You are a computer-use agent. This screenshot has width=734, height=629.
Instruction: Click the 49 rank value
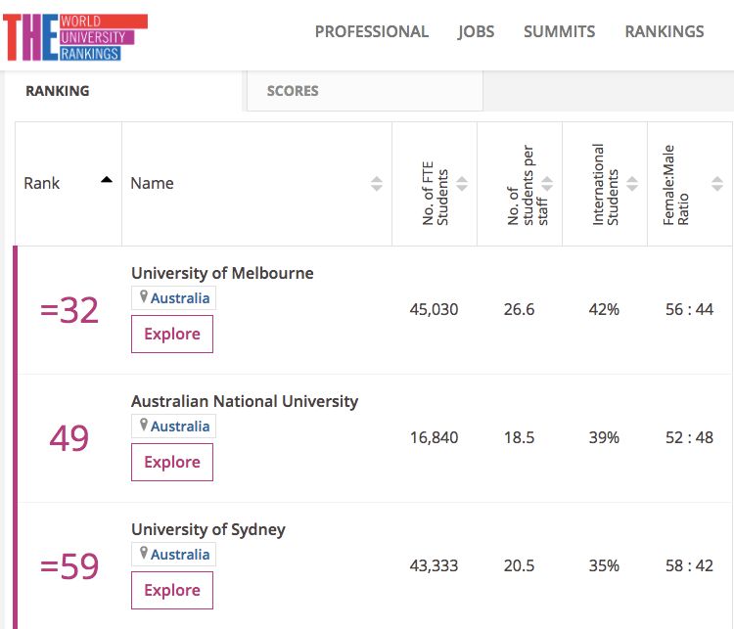(69, 438)
